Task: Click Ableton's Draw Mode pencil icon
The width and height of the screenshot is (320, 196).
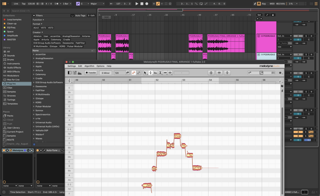Action: [x=255, y=4]
